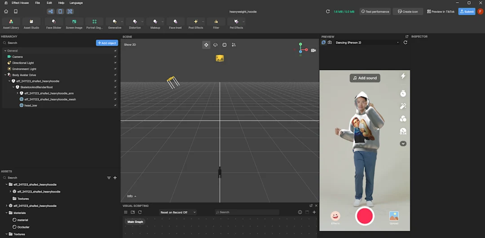The width and height of the screenshot is (485, 238).
Task: Open the Language menu
Action: point(76,3)
